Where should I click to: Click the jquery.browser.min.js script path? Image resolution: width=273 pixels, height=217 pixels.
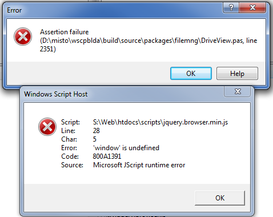160,122
